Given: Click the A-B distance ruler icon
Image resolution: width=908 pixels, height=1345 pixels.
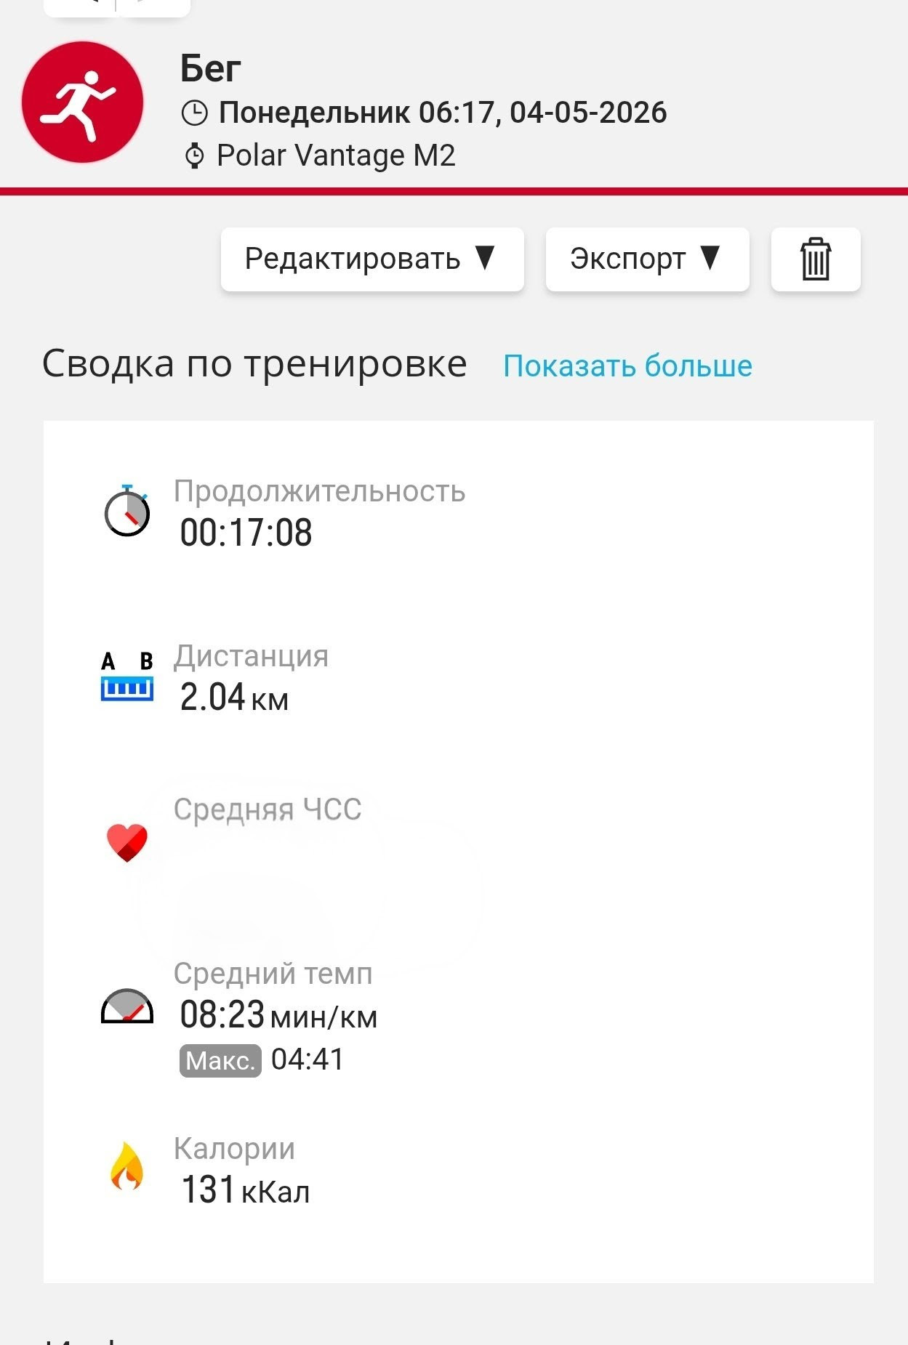Looking at the screenshot, I should pos(127,676).
